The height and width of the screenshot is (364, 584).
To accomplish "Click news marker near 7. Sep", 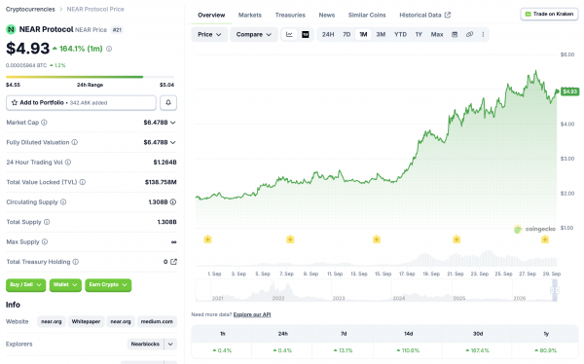I will coord(290,239).
